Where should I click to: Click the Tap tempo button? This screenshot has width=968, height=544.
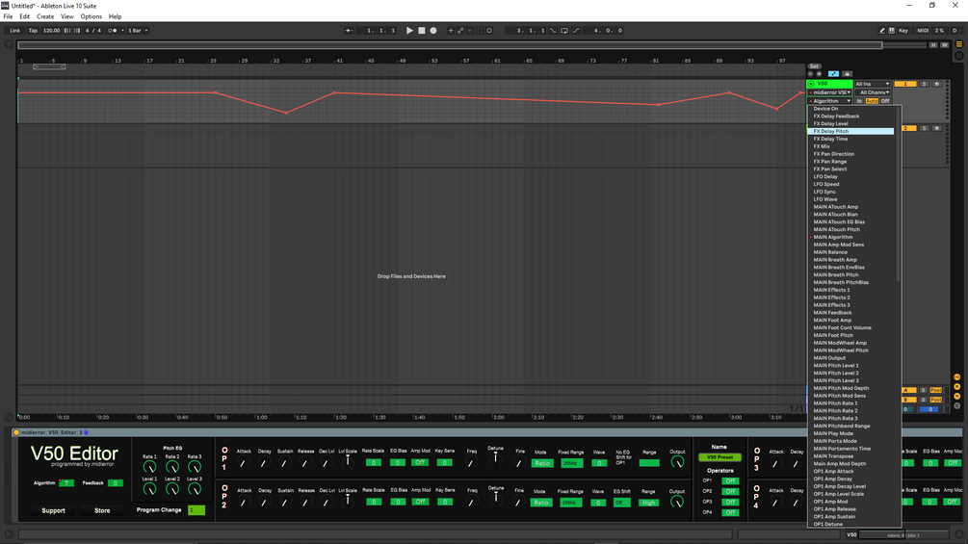tap(33, 30)
